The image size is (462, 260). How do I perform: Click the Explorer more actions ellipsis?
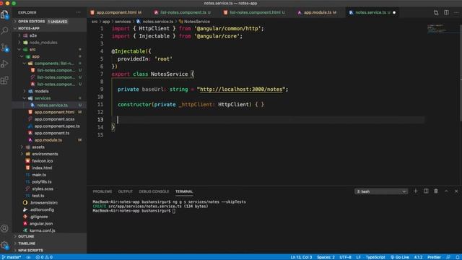78,12
